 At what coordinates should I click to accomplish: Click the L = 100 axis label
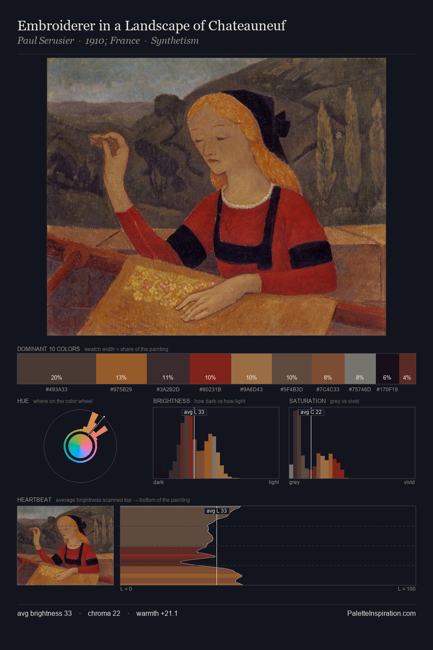[407, 589]
